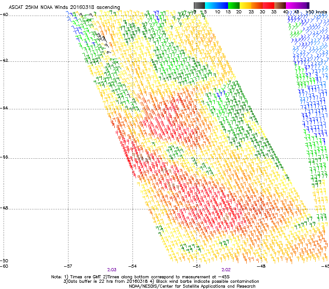Click the longitude label '-48'
The height and width of the screenshot is (289, 329).
tap(261, 266)
